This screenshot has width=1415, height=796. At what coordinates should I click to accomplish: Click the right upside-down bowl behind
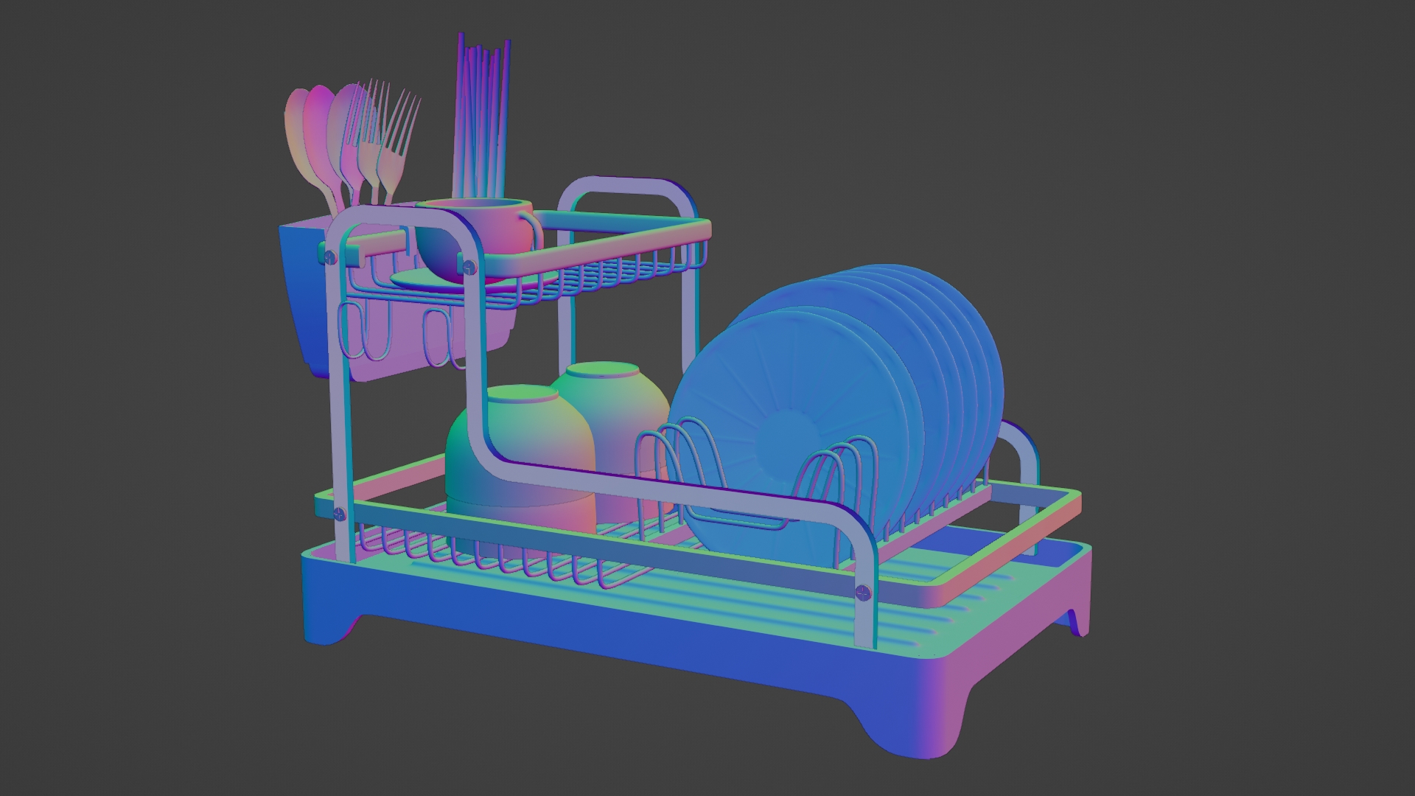626,413
